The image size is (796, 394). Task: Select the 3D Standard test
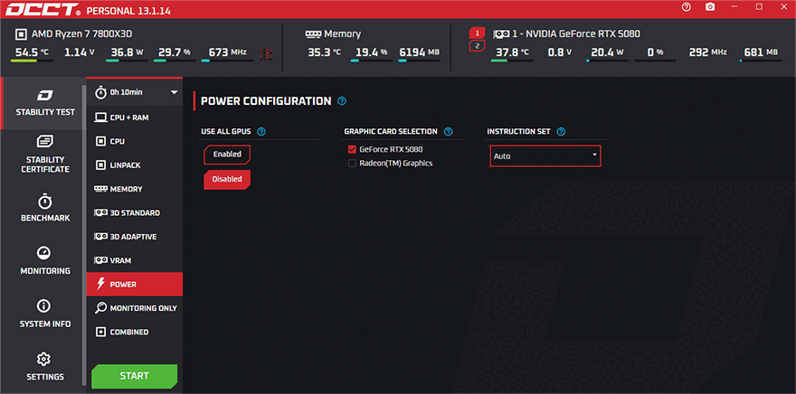pos(135,212)
